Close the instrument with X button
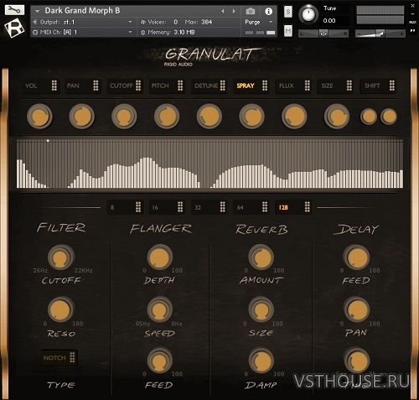This screenshot has width=419, height=400. (412, 6)
